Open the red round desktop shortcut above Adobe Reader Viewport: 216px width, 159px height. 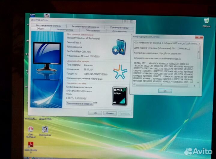pos(31,132)
